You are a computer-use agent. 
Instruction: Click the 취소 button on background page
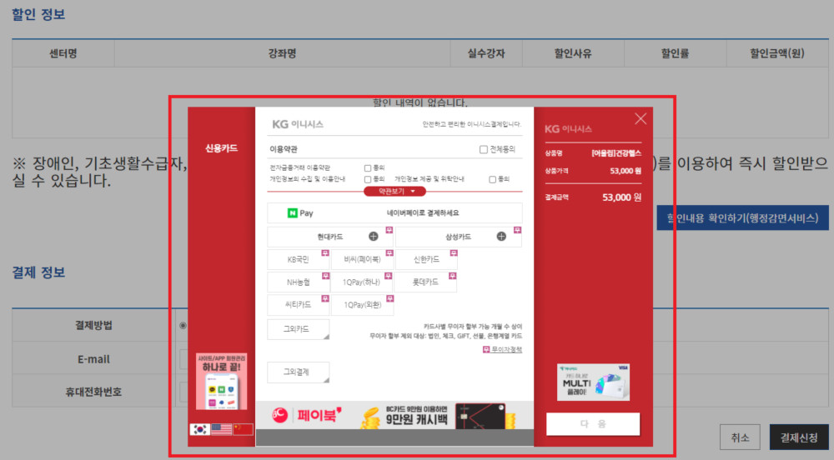740,437
